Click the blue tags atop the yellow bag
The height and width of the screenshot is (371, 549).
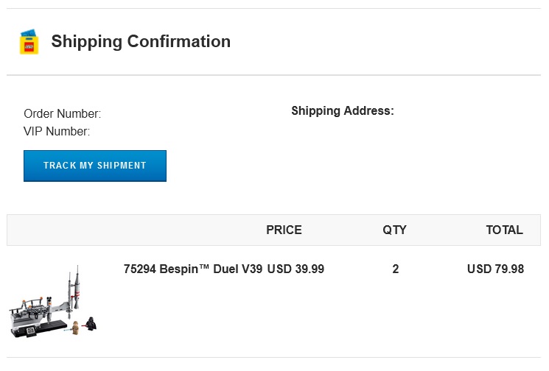point(28,33)
